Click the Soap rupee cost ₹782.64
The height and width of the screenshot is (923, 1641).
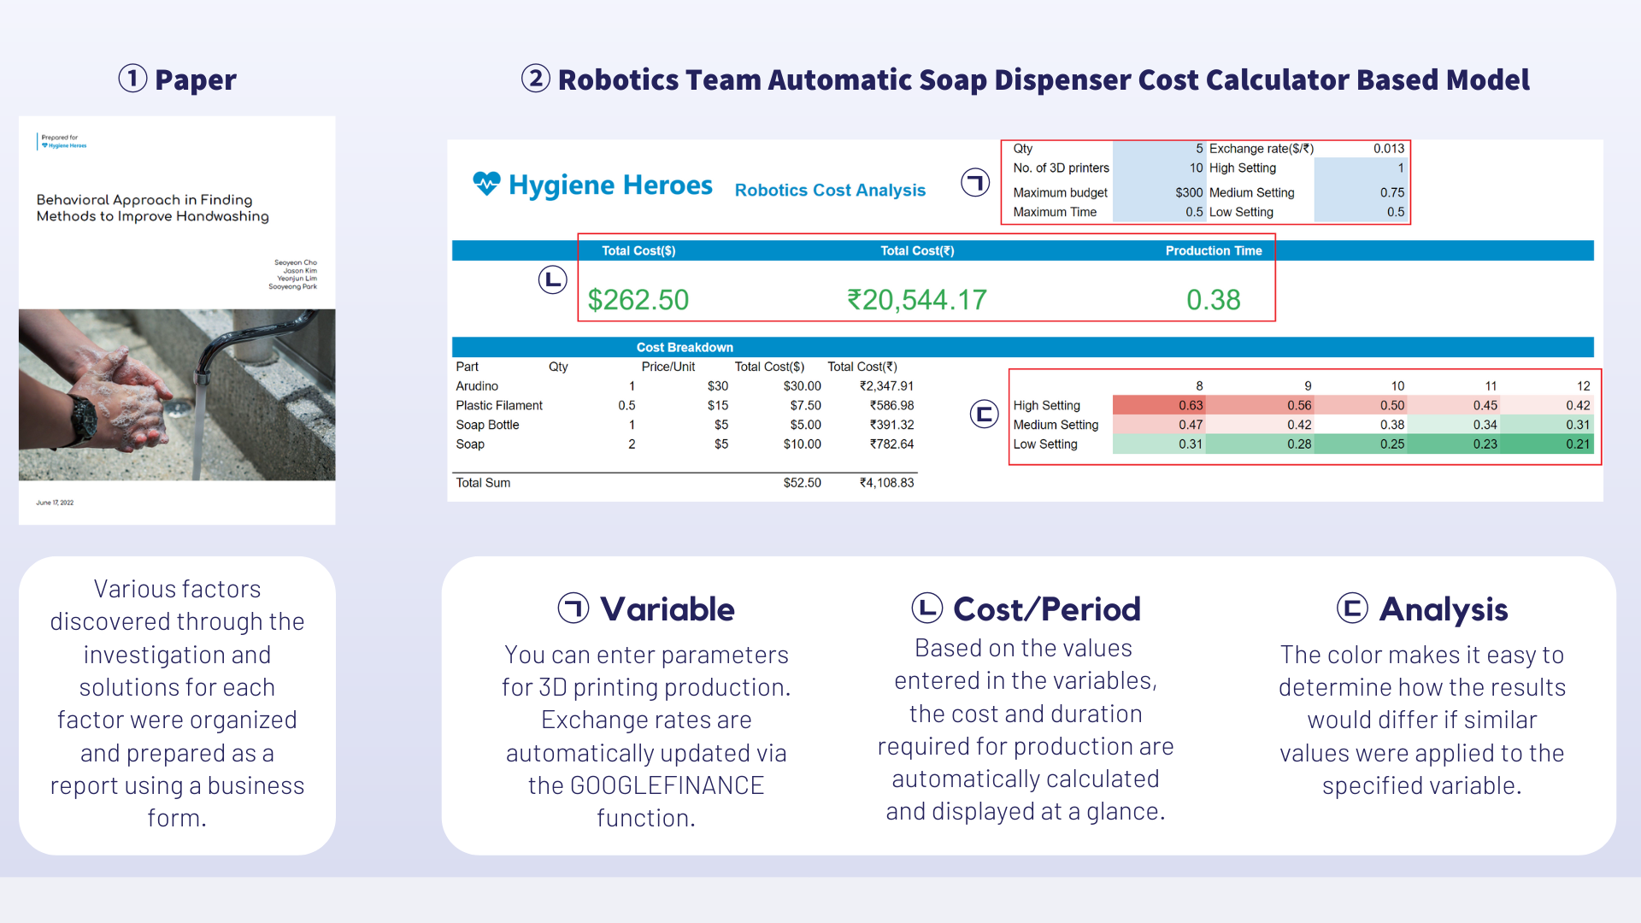click(891, 444)
